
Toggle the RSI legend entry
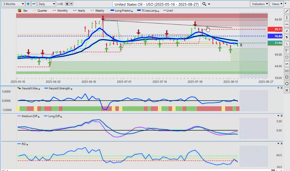click(23, 144)
